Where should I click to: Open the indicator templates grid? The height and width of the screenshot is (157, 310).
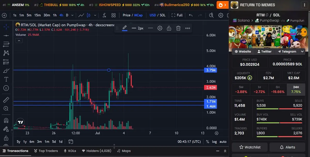[113, 15]
